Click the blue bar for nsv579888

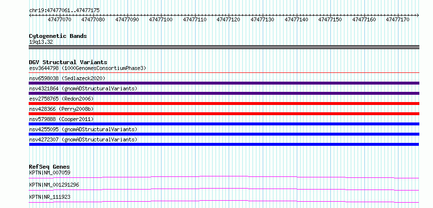click(224, 124)
